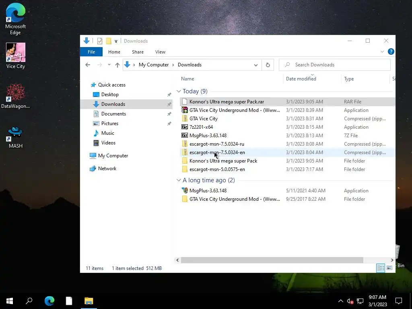The width and height of the screenshot is (412, 309).
Task: Click the horizontal scrollbar right arrow
Action: 392,260
